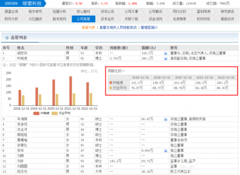Click the 2020-12-31 red salary bar
This screenshot has height=175, width=240.
click(x=54, y=92)
